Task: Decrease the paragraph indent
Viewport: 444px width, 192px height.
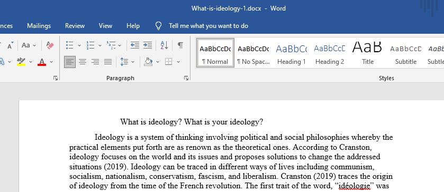Action: click(135, 45)
